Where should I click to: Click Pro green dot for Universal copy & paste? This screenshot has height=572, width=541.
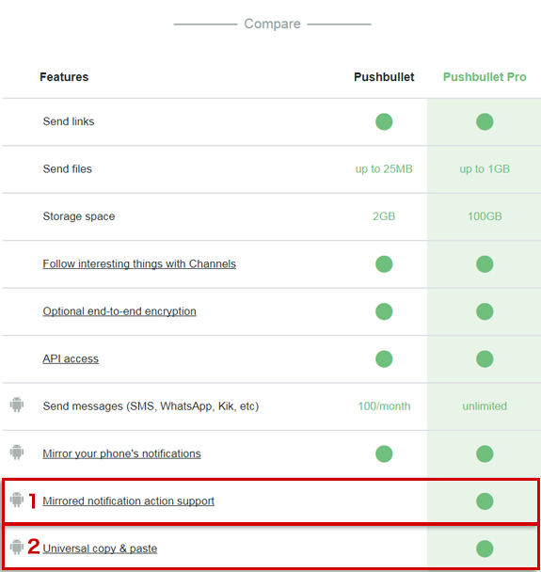point(485,548)
